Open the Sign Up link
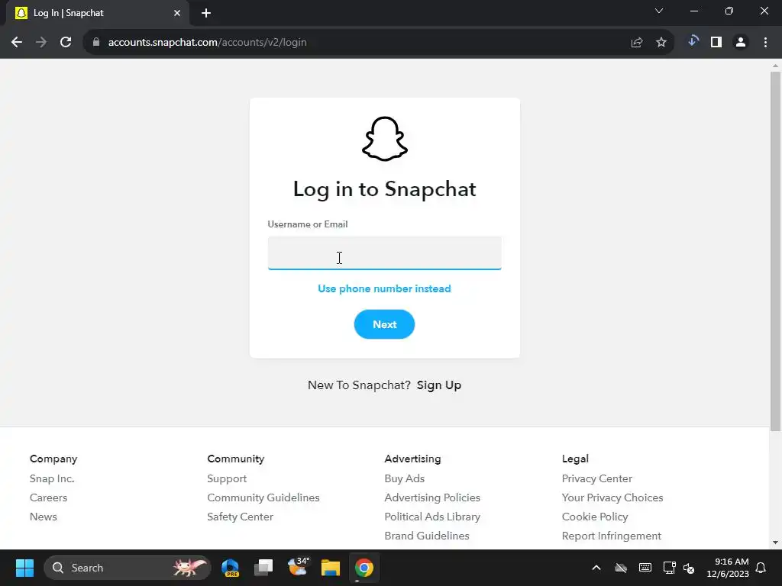The height and width of the screenshot is (586, 782). (439, 385)
